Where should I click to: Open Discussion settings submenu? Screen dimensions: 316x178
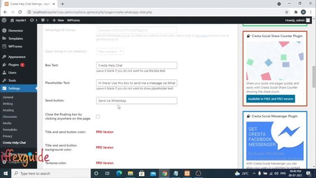(10, 117)
